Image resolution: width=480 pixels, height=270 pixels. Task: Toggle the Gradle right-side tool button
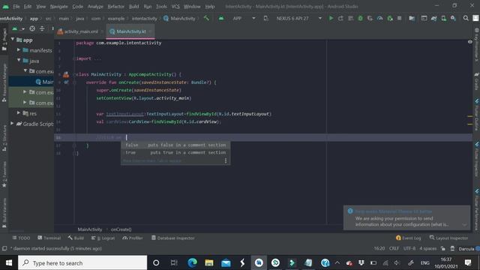[476, 81]
